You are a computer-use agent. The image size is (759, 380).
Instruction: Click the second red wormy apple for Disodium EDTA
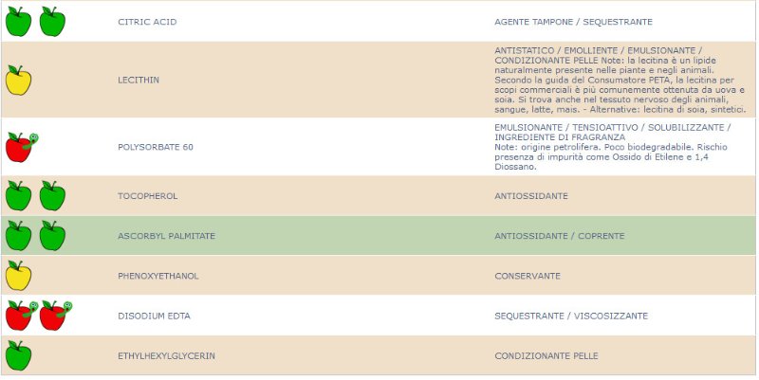click(56, 316)
